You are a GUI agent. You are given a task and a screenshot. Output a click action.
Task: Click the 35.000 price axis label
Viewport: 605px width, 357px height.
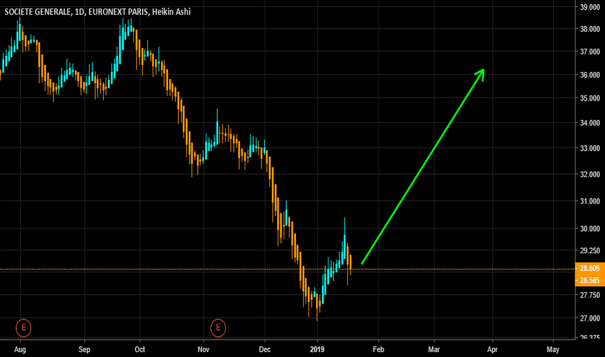pyautogui.click(x=590, y=98)
